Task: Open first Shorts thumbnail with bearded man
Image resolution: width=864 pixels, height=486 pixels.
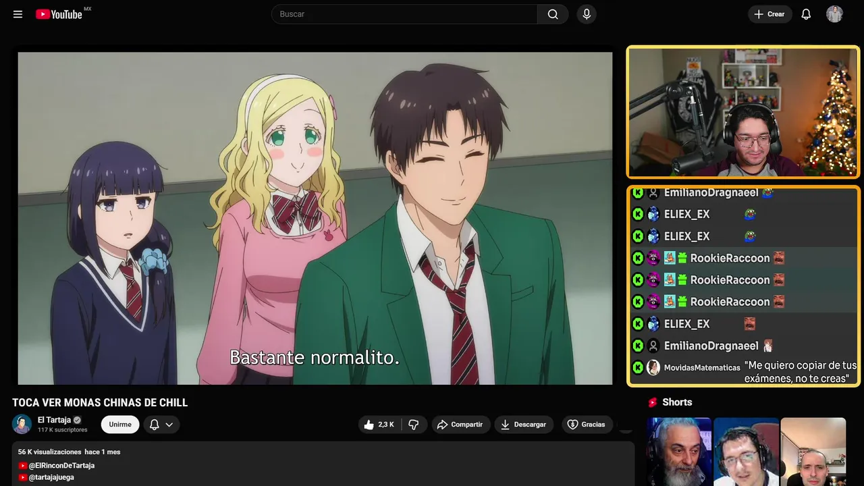Action: pos(679,452)
